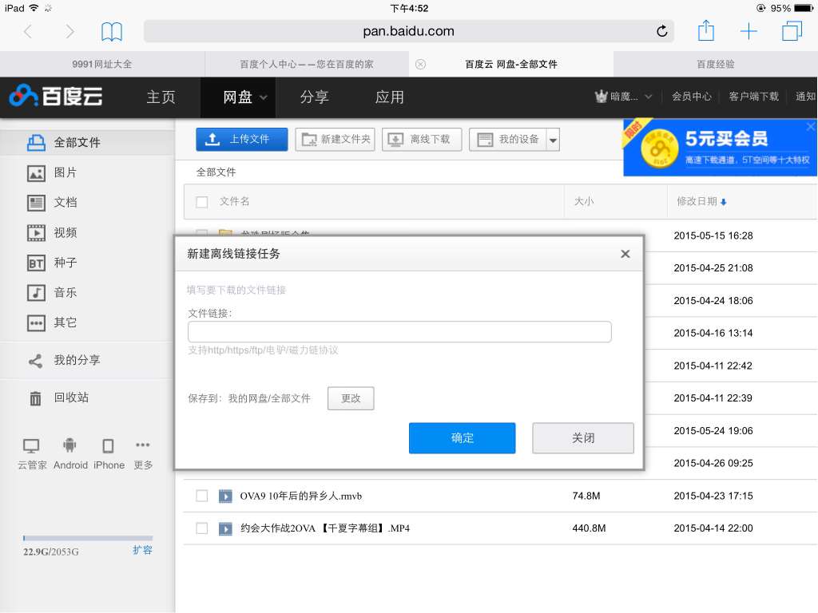Expand the 我的设备 dropdown arrow

tap(553, 140)
